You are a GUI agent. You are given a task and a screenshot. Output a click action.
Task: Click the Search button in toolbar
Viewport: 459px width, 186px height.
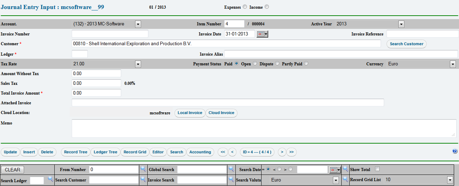click(177, 152)
